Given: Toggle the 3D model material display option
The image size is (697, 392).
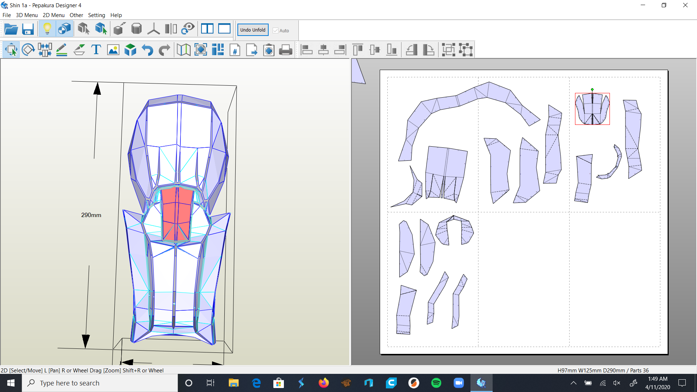Looking at the screenshot, I should tap(64, 29).
